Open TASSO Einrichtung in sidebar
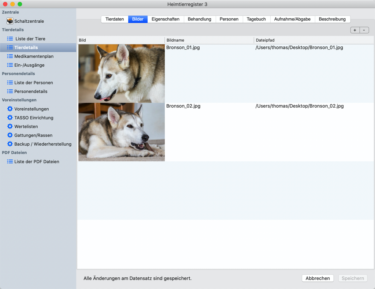The height and width of the screenshot is (289, 375). [34, 118]
